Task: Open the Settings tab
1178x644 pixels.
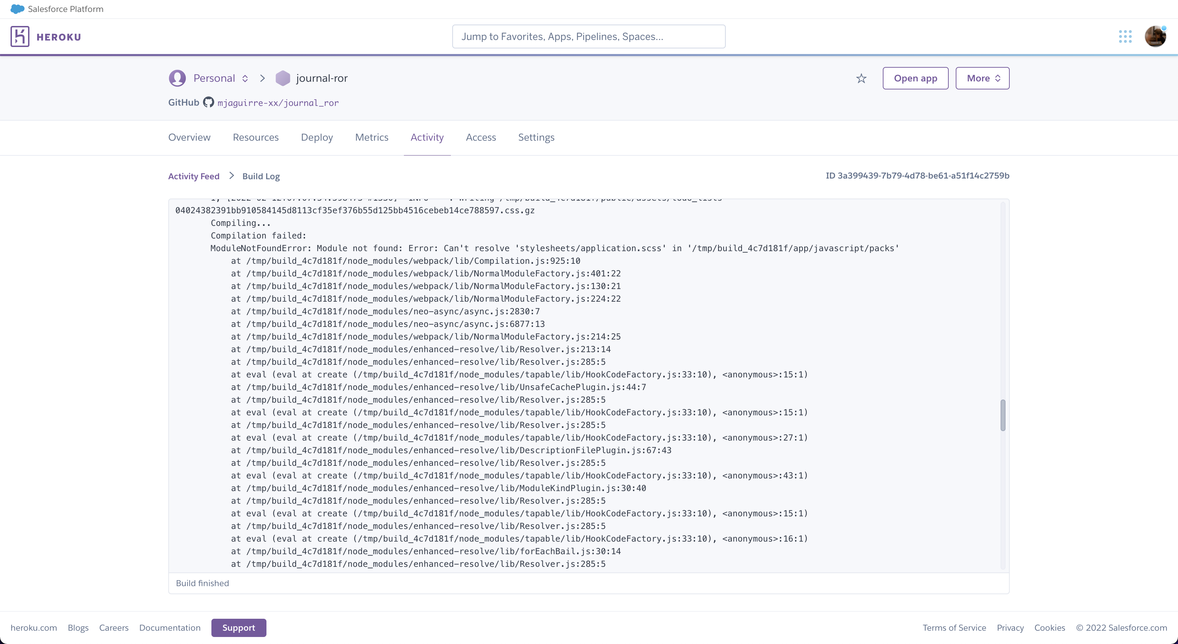Action: pos(536,137)
